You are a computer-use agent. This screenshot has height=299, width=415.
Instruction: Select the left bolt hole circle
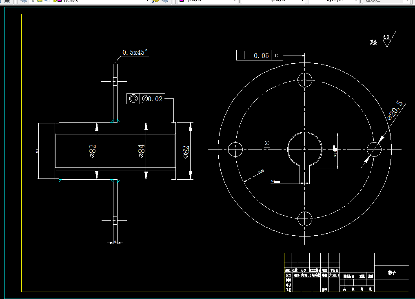tap(235, 149)
